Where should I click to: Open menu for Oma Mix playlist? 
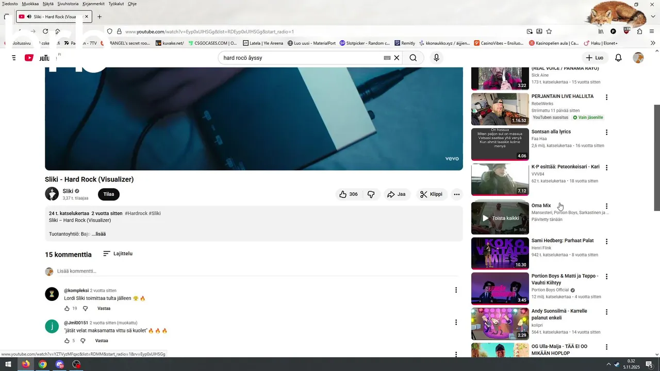[606, 206]
